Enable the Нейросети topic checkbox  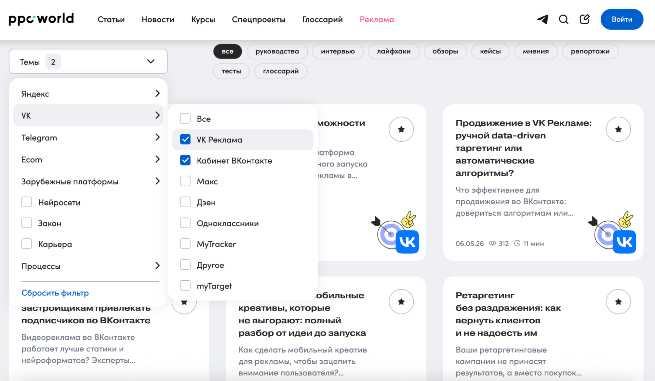click(27, 202)
